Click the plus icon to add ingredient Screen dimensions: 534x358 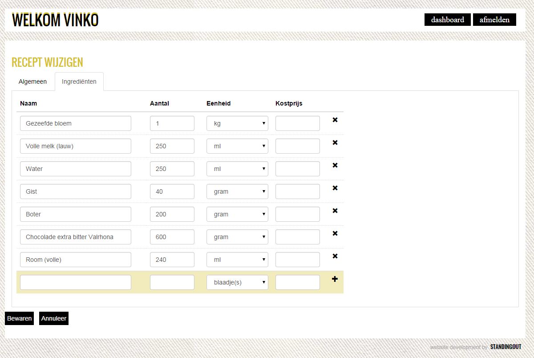tap(335, 279)
